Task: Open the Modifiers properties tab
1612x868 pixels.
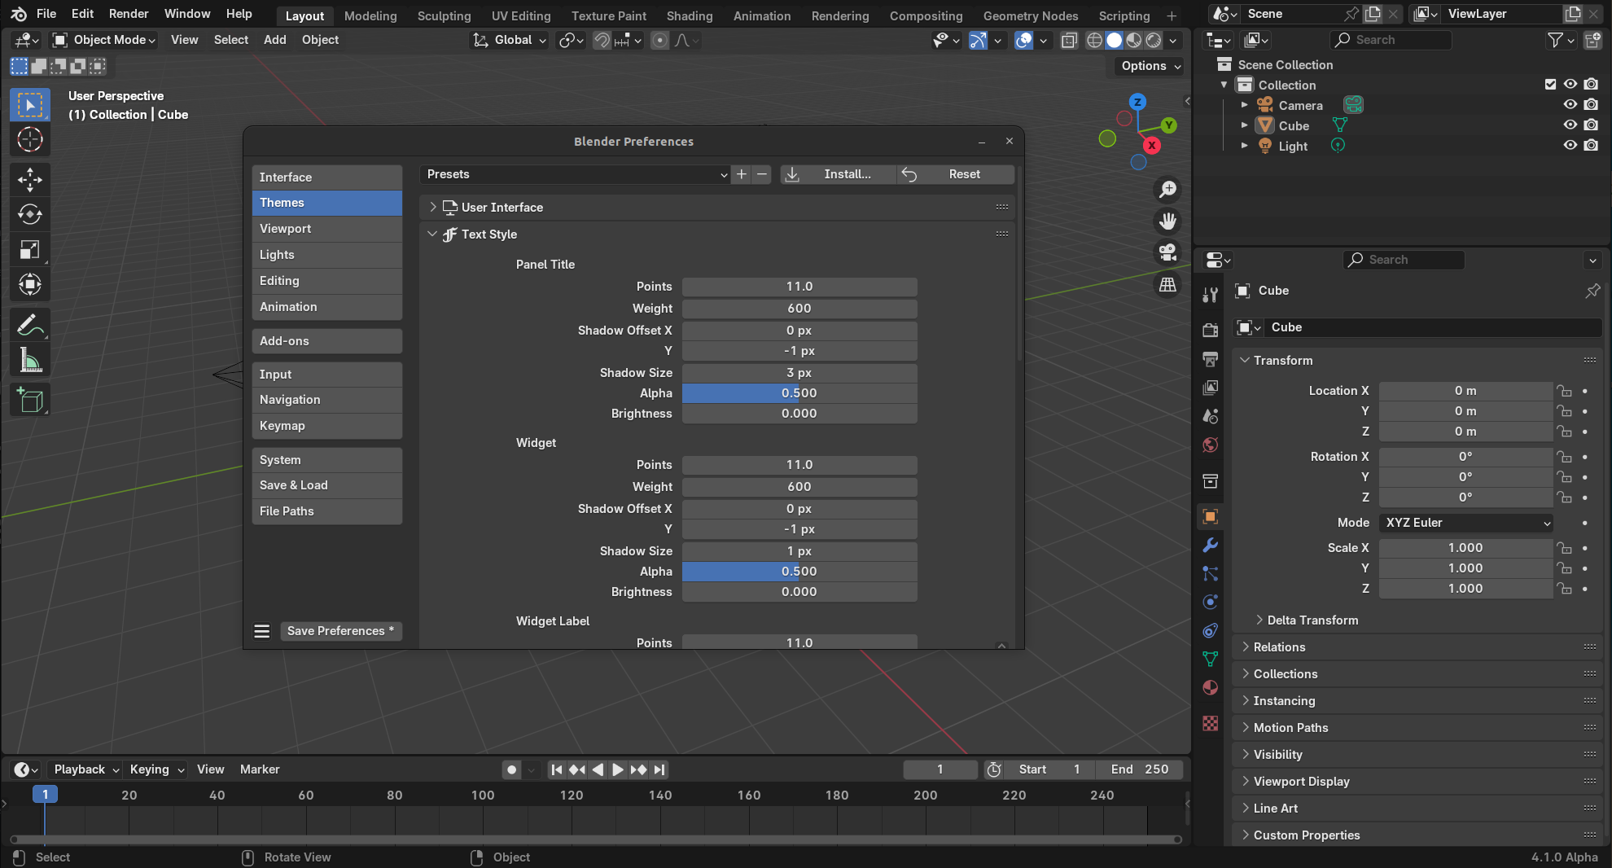Action: 1211,545
